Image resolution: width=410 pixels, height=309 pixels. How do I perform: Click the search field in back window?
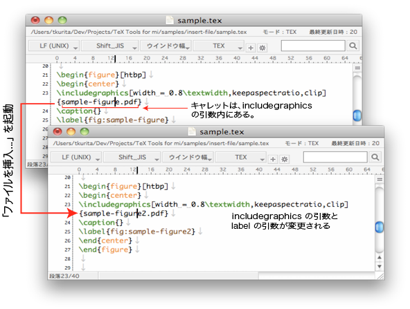313,46
